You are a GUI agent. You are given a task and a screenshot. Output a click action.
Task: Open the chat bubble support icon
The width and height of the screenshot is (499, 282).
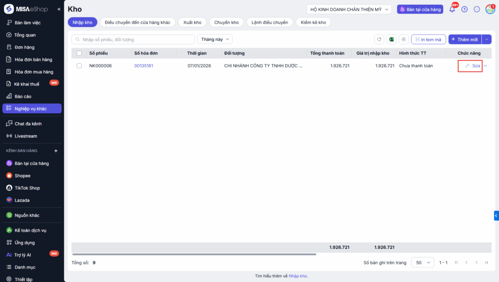coord(477,9)
